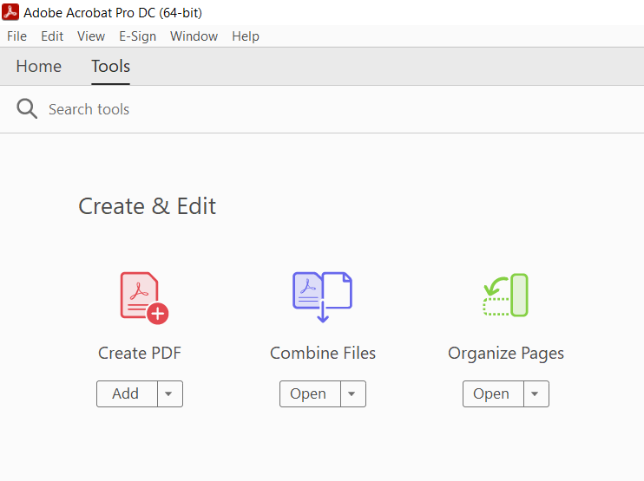Expand dropdown arrow for Organize Pages

click(536, 393)
